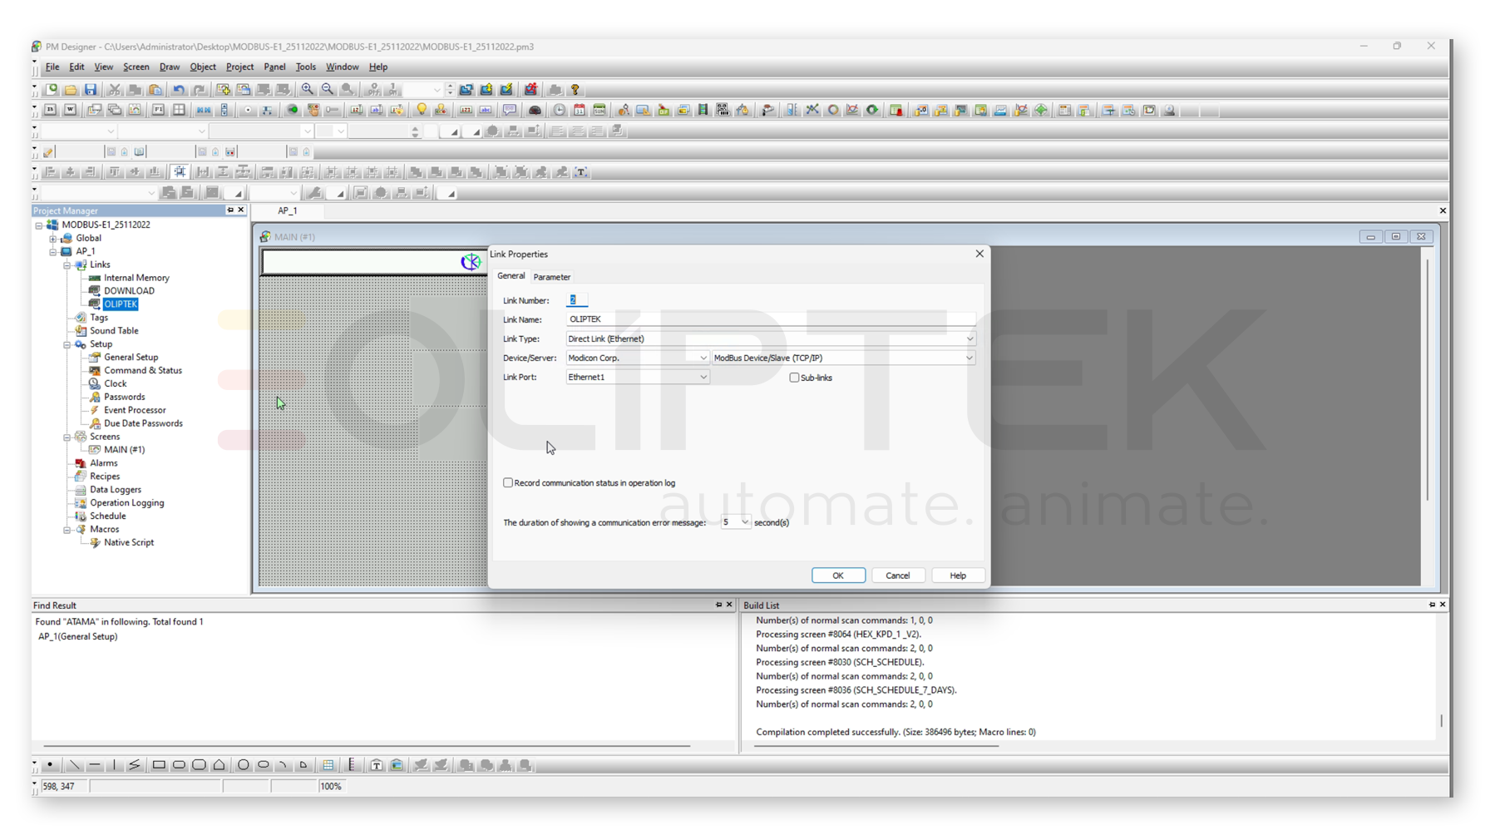
Task: Click the yellow lamp bulb object icon
Action: click(422, 111)
